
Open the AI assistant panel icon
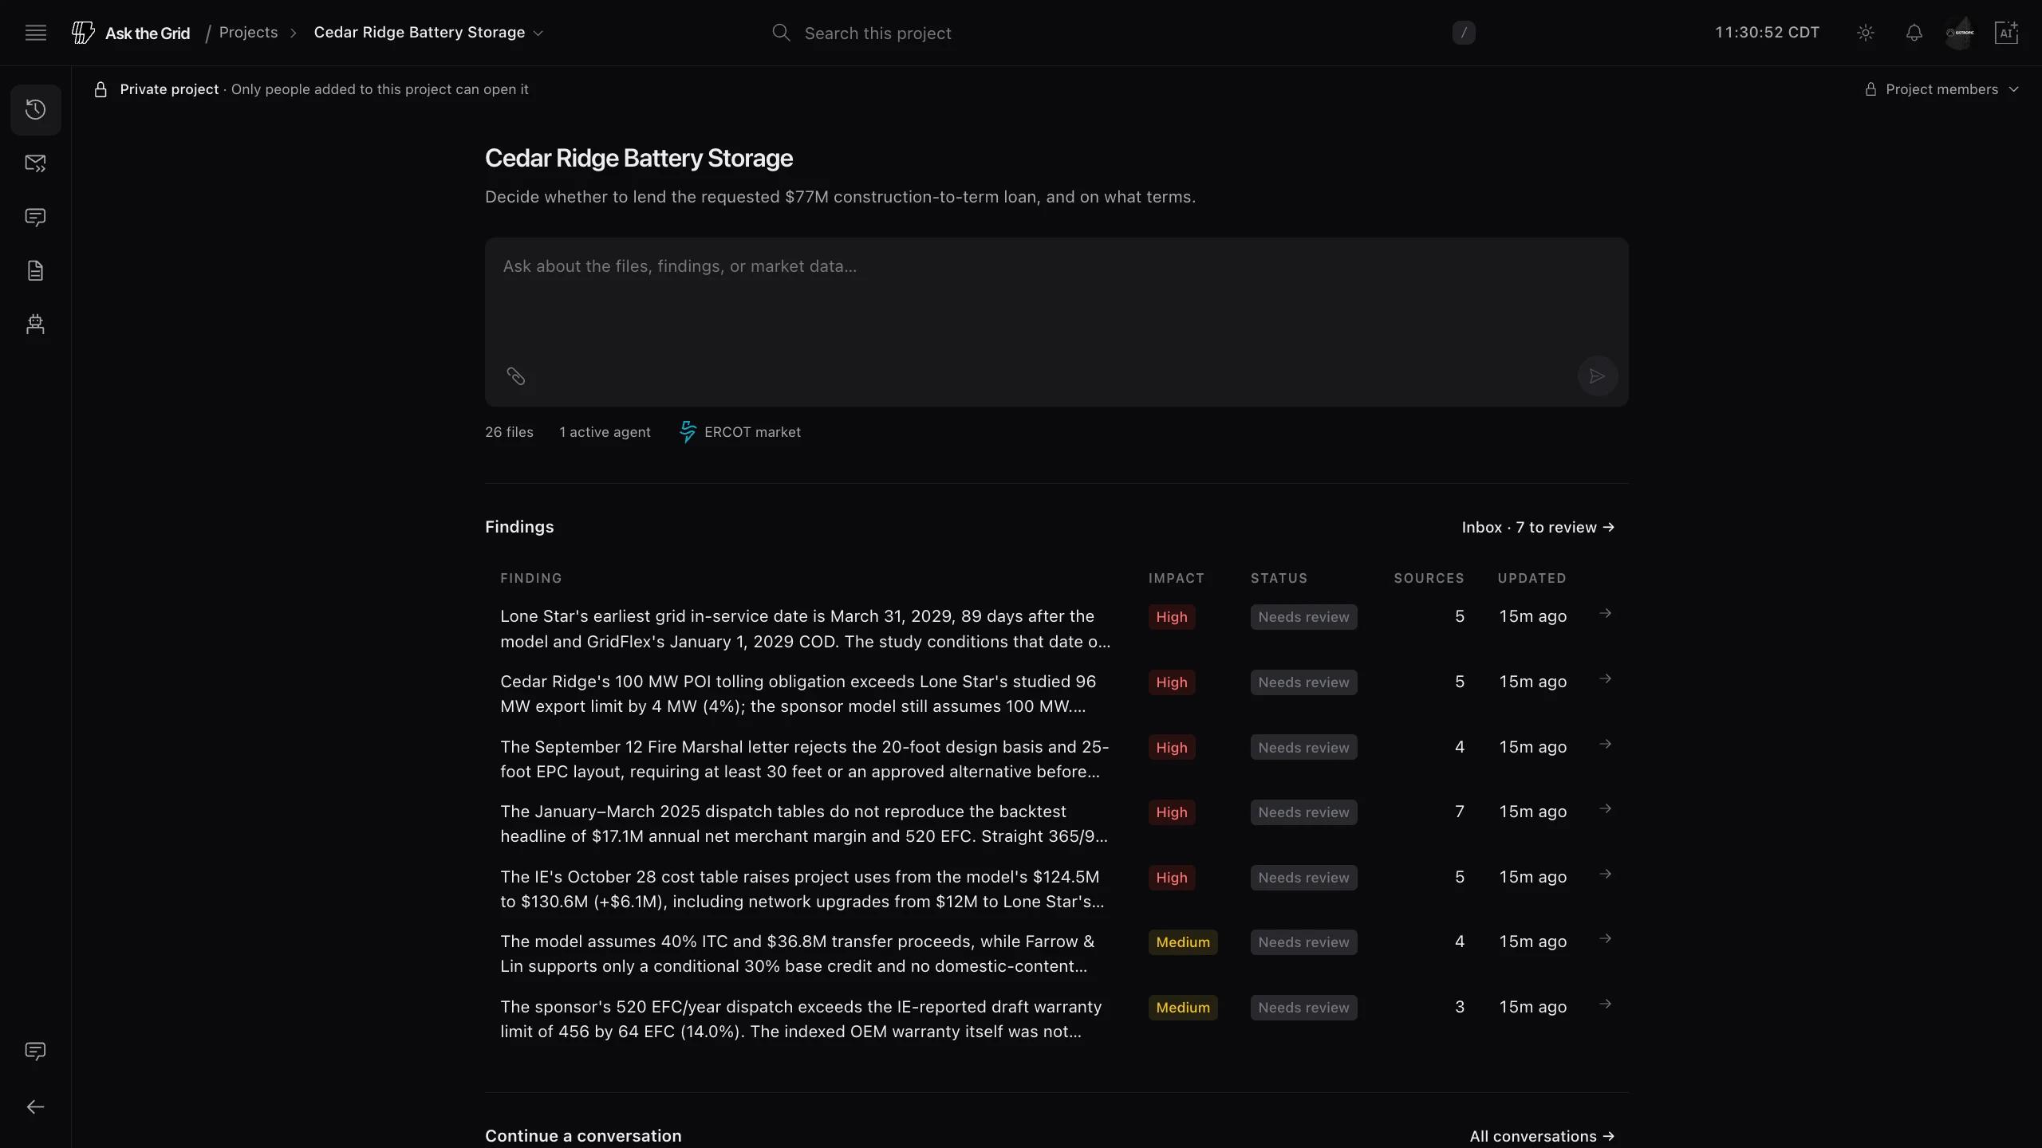(2006, 33)
